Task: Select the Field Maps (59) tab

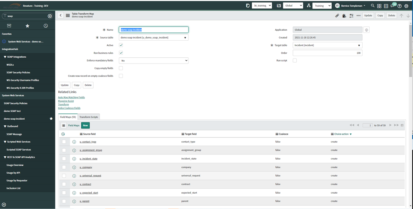Action: [x=68, y=117]
